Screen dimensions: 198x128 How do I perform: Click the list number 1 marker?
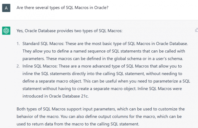[x=18, y=43]
